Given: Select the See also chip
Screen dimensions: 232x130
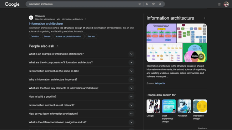Looking at the screenshot, I should pyautogui.click(x=91, y=36).
